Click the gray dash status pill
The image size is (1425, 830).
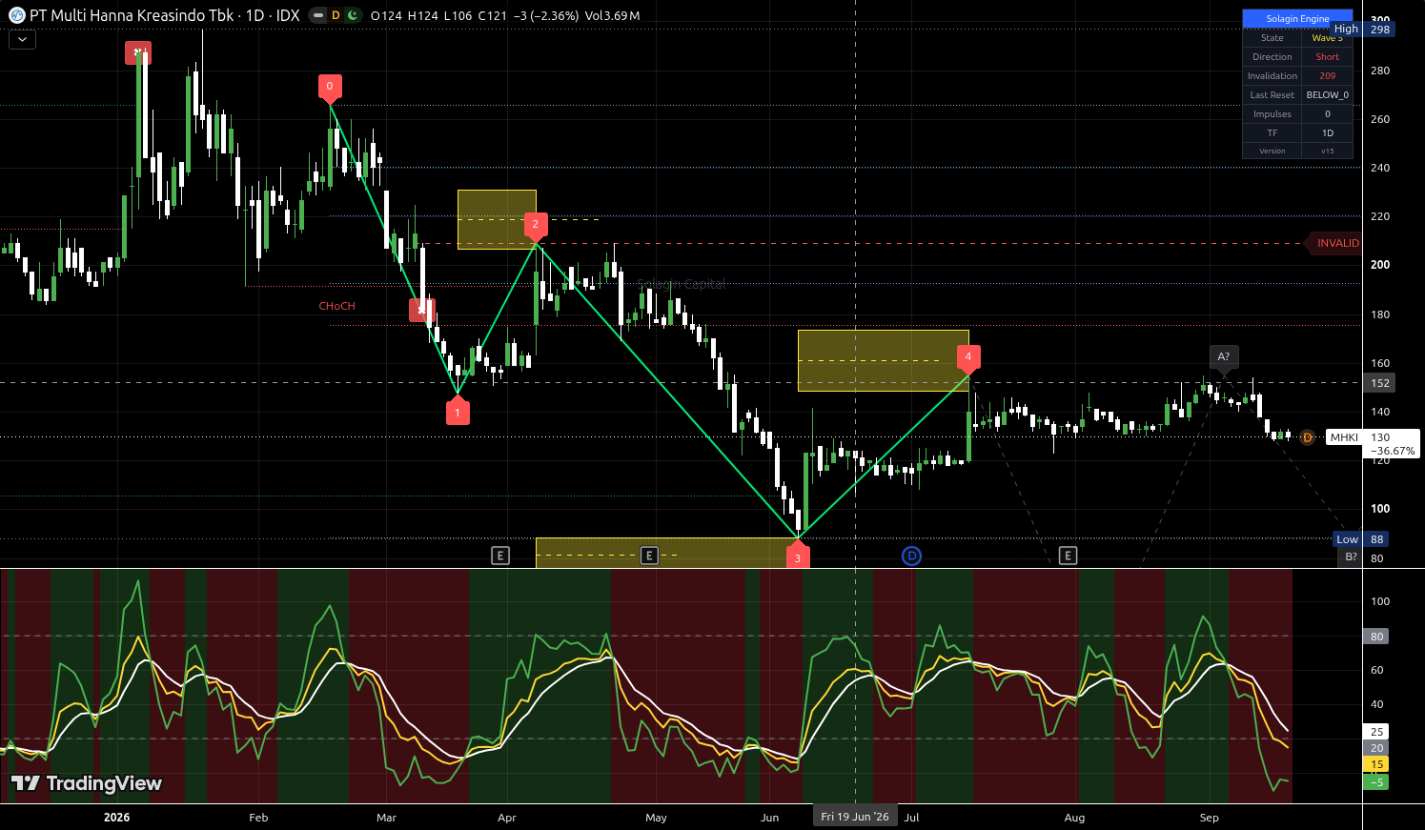click(318, 15)
